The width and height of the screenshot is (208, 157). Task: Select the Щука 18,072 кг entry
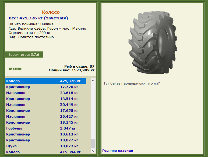[46, 146]
